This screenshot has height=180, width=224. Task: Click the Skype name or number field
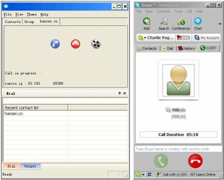(x=178, y=149)
